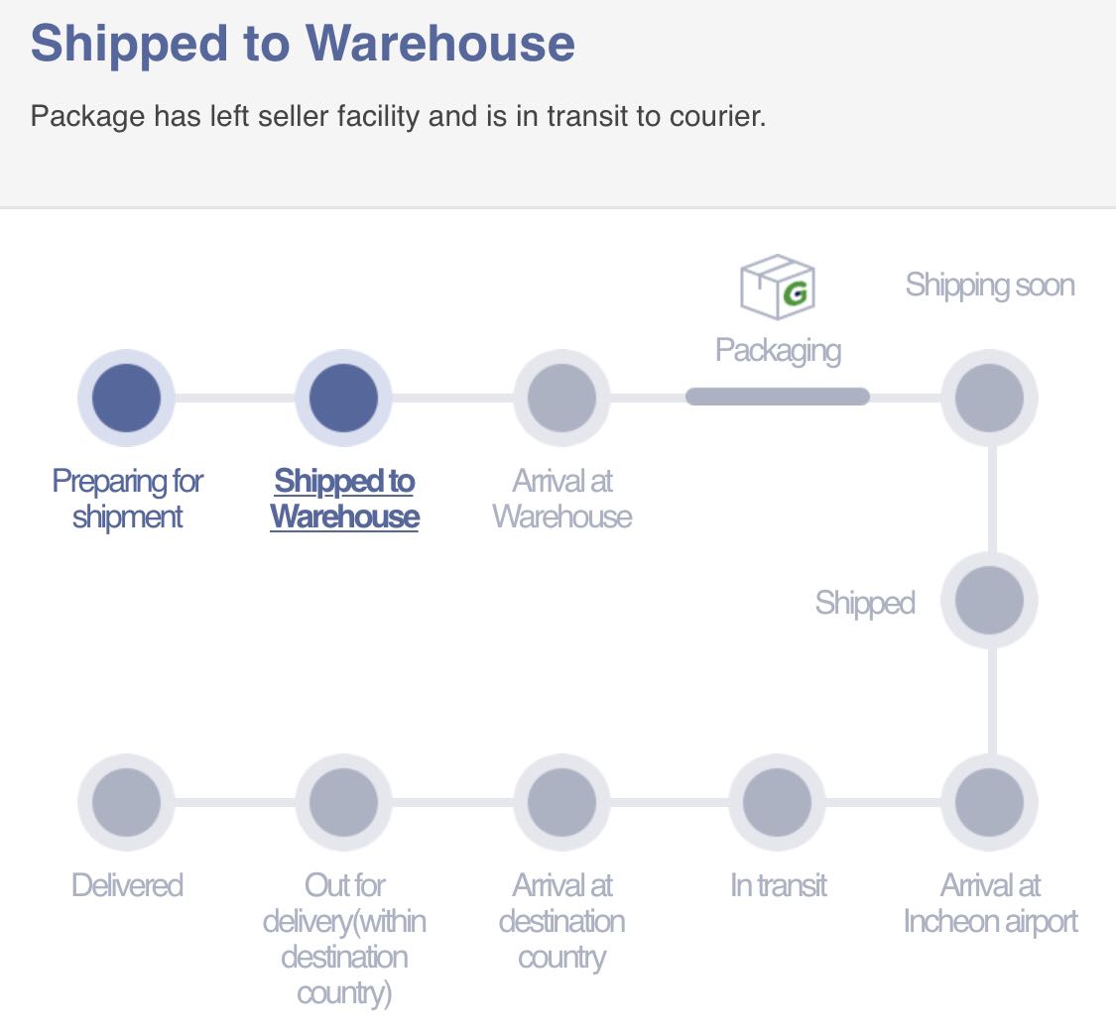Click the Shipping soon label
The image size is (1116, 1033).
click(990, 286)
